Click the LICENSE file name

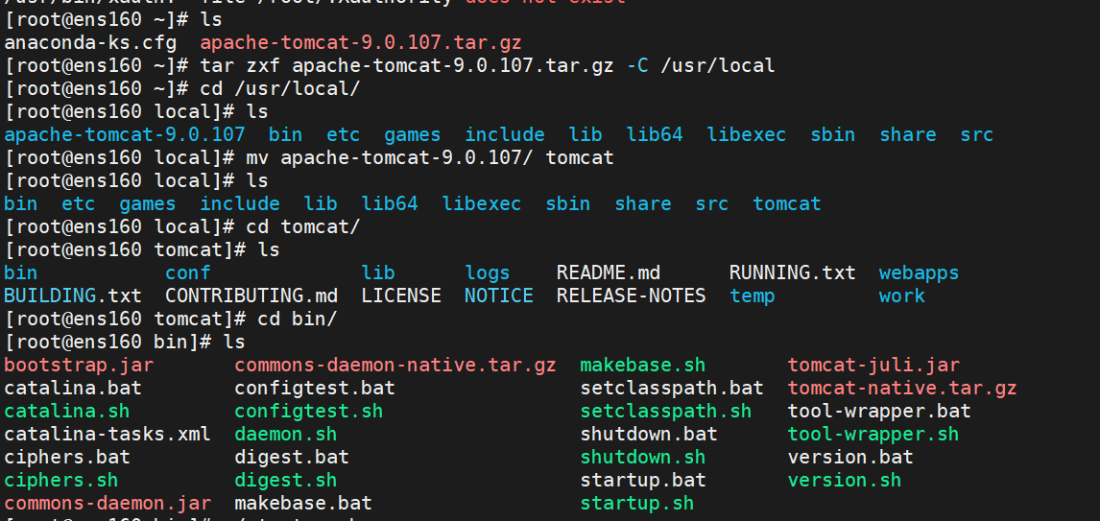pos(400,296)
